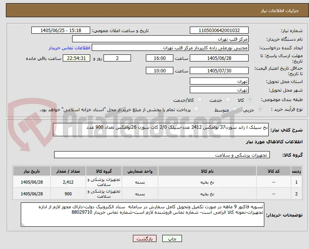Open اطلاعات تماس خریدار link
This screenshot has height=249, width=309.
pyautogui.click(x=69, y=48)
